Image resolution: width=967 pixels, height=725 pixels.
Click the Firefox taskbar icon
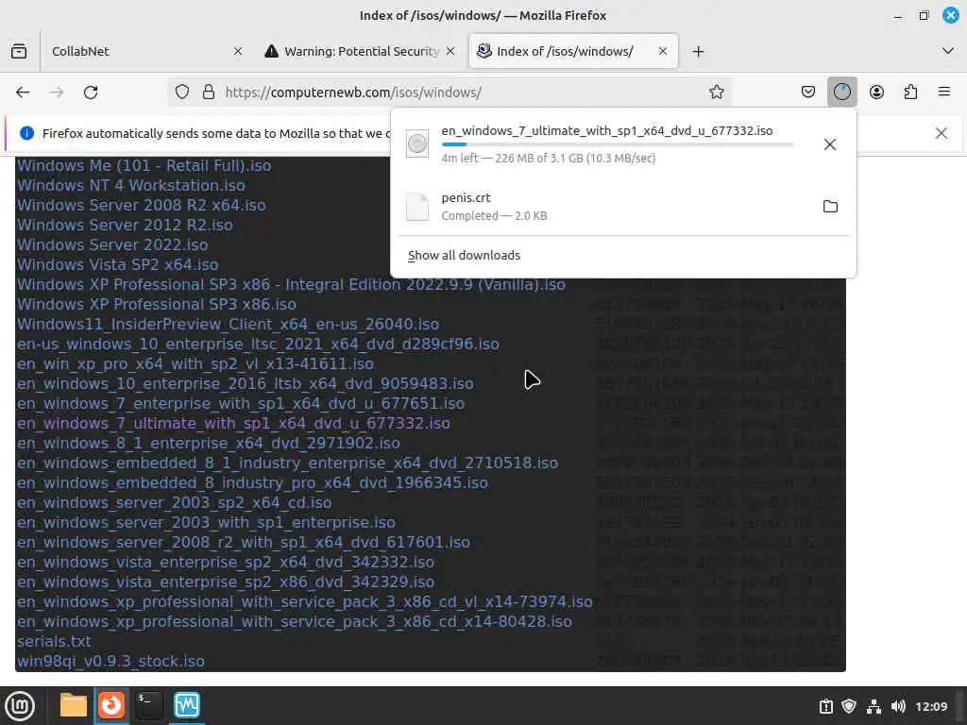coord(111,705)
